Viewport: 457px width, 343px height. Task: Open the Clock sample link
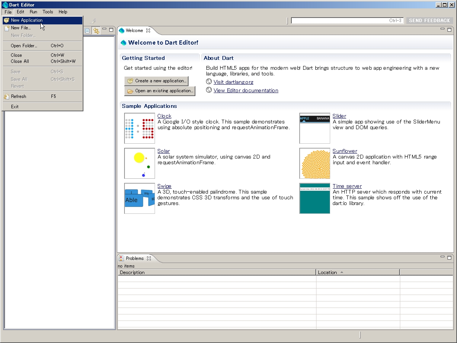click(x=165, y=116)
